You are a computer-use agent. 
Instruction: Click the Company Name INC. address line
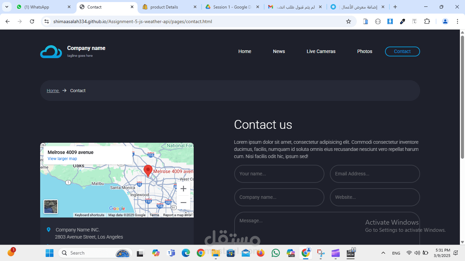pyautogui.click(x=78, y=230)
